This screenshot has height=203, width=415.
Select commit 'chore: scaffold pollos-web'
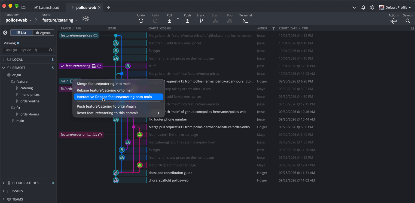pyautogui.click(x=169, y=180)
